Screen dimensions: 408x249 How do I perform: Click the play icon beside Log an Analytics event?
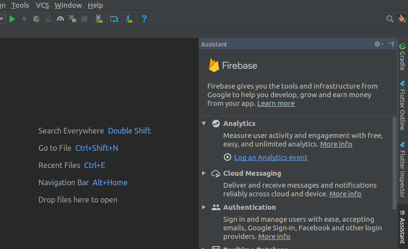pyautogui.click(x=228, y=157)
